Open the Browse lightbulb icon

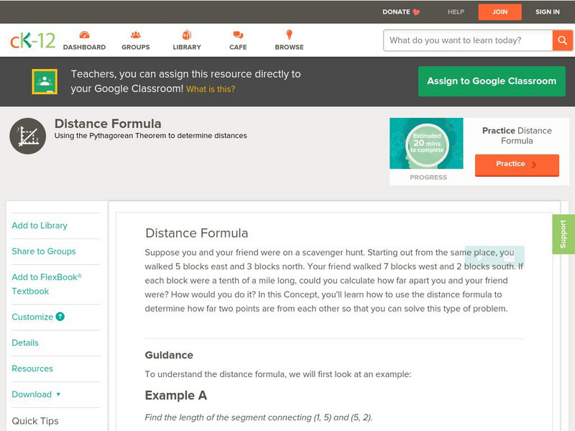pos(289,34)
